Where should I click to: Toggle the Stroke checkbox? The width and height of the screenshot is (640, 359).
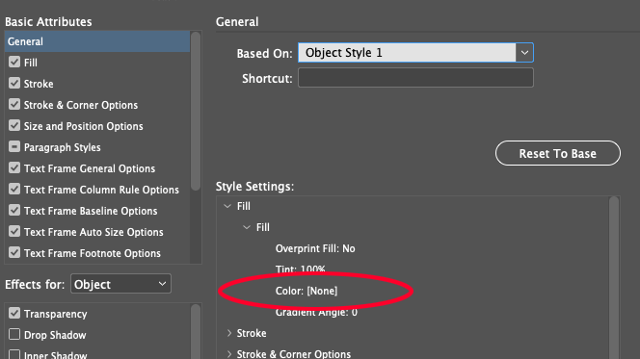click(14, 83)
